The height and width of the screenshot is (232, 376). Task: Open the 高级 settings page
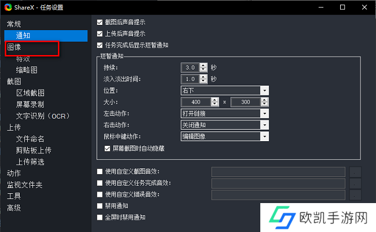[x=14, y=208]
